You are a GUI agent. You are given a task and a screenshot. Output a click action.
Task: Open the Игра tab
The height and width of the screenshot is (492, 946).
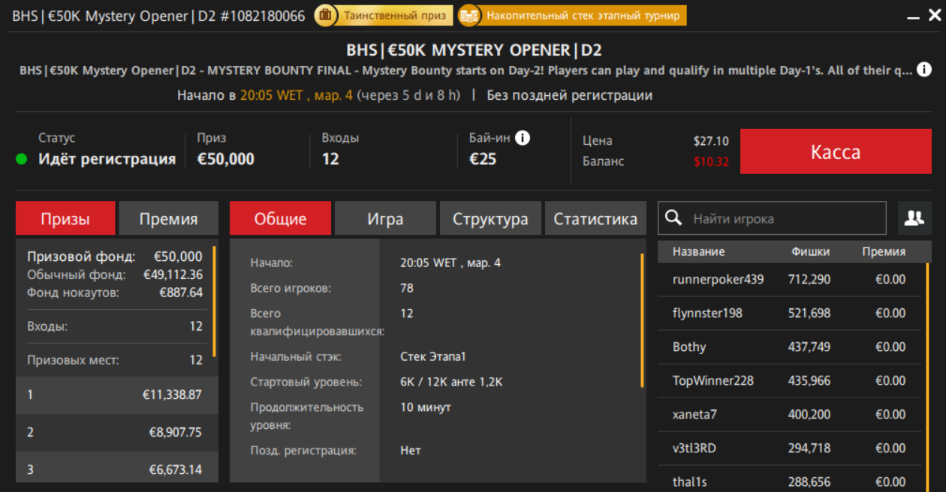pyautogui.click(x=385, y=219)
